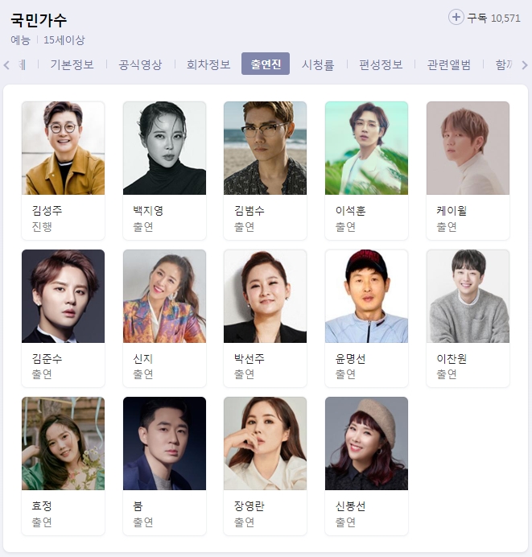Open the 회차정보 tab

208,64
